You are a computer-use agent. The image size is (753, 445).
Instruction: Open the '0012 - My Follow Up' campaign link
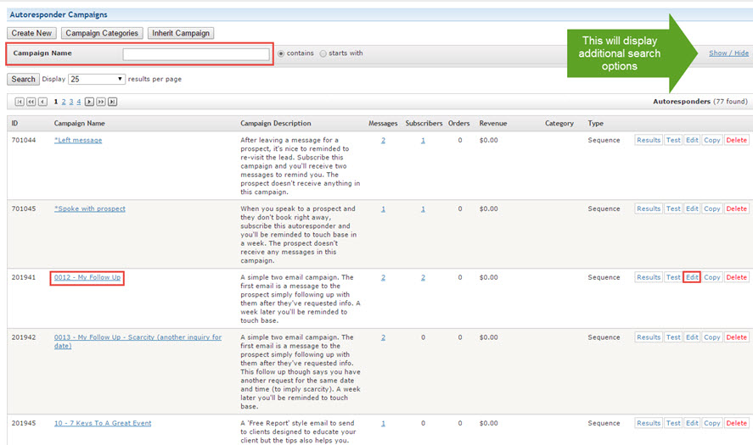pyautogui.click(x=87, y=277)
